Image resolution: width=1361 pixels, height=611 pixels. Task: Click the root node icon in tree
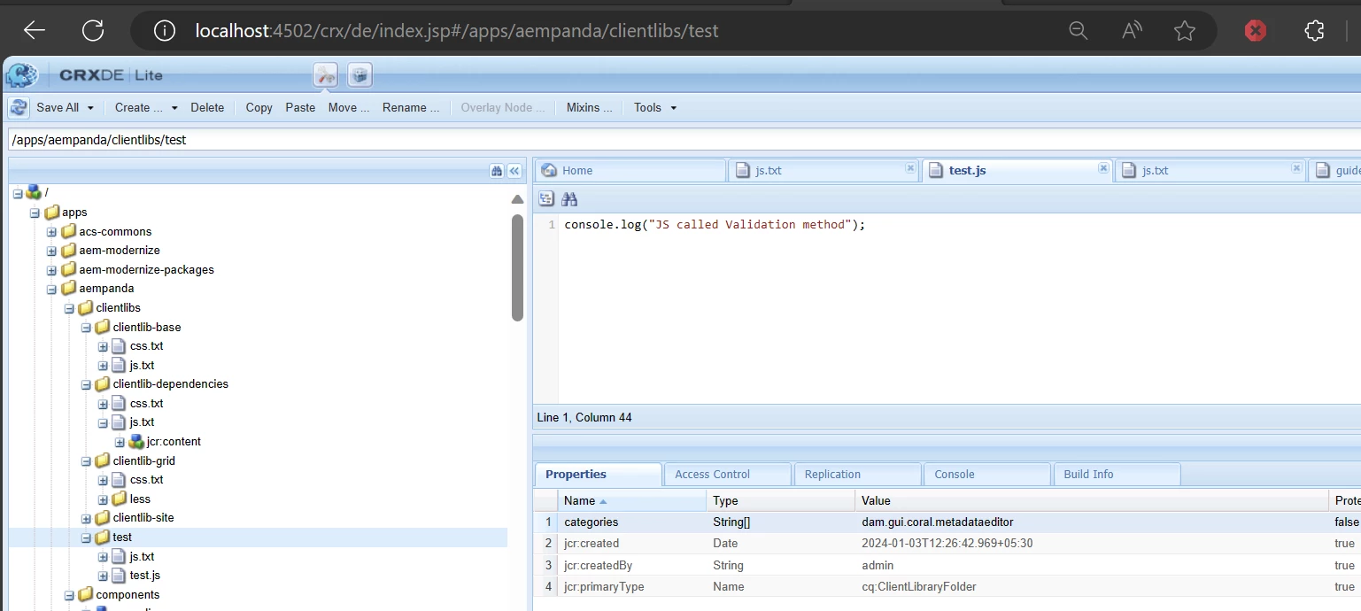pyautogui.click(x=35, y=192)
